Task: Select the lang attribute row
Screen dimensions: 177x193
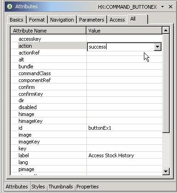Action: 86,162
